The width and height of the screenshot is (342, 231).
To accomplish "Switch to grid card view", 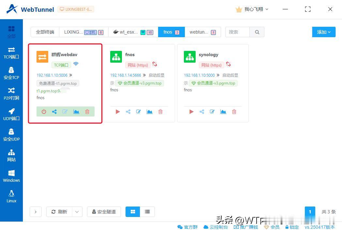I will coord(133,211).
